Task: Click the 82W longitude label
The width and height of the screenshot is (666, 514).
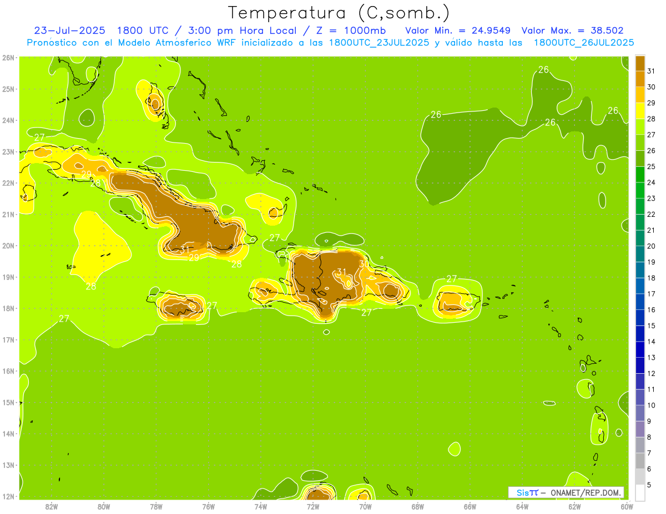Action: tap(52, 506)
